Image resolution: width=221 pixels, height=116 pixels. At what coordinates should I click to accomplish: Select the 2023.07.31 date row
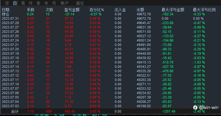[10, 18]
